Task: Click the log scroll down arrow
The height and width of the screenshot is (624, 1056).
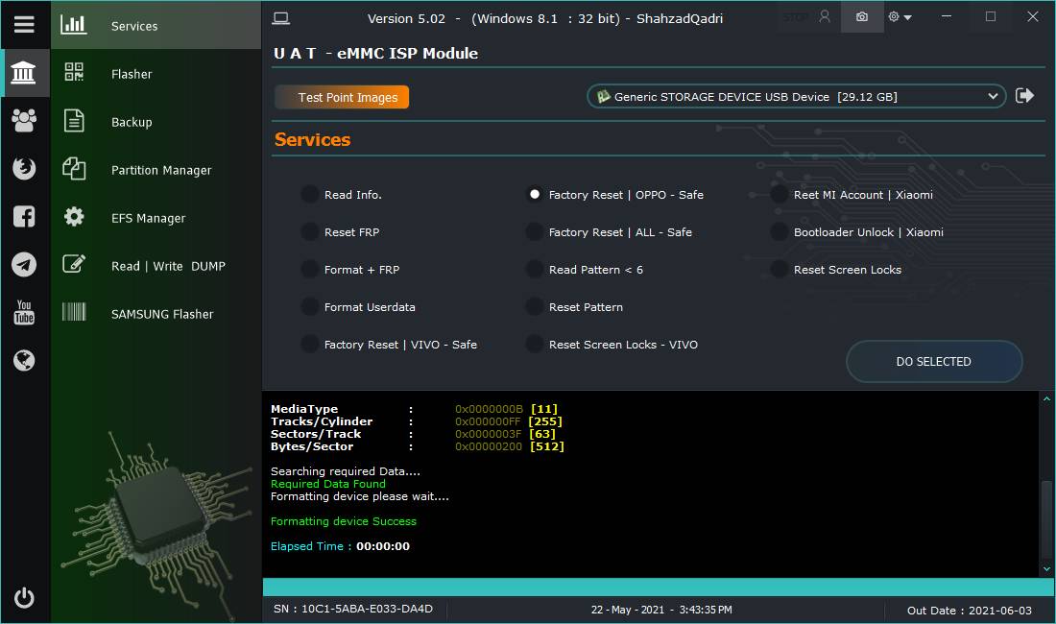Action: click(1046, 569)
